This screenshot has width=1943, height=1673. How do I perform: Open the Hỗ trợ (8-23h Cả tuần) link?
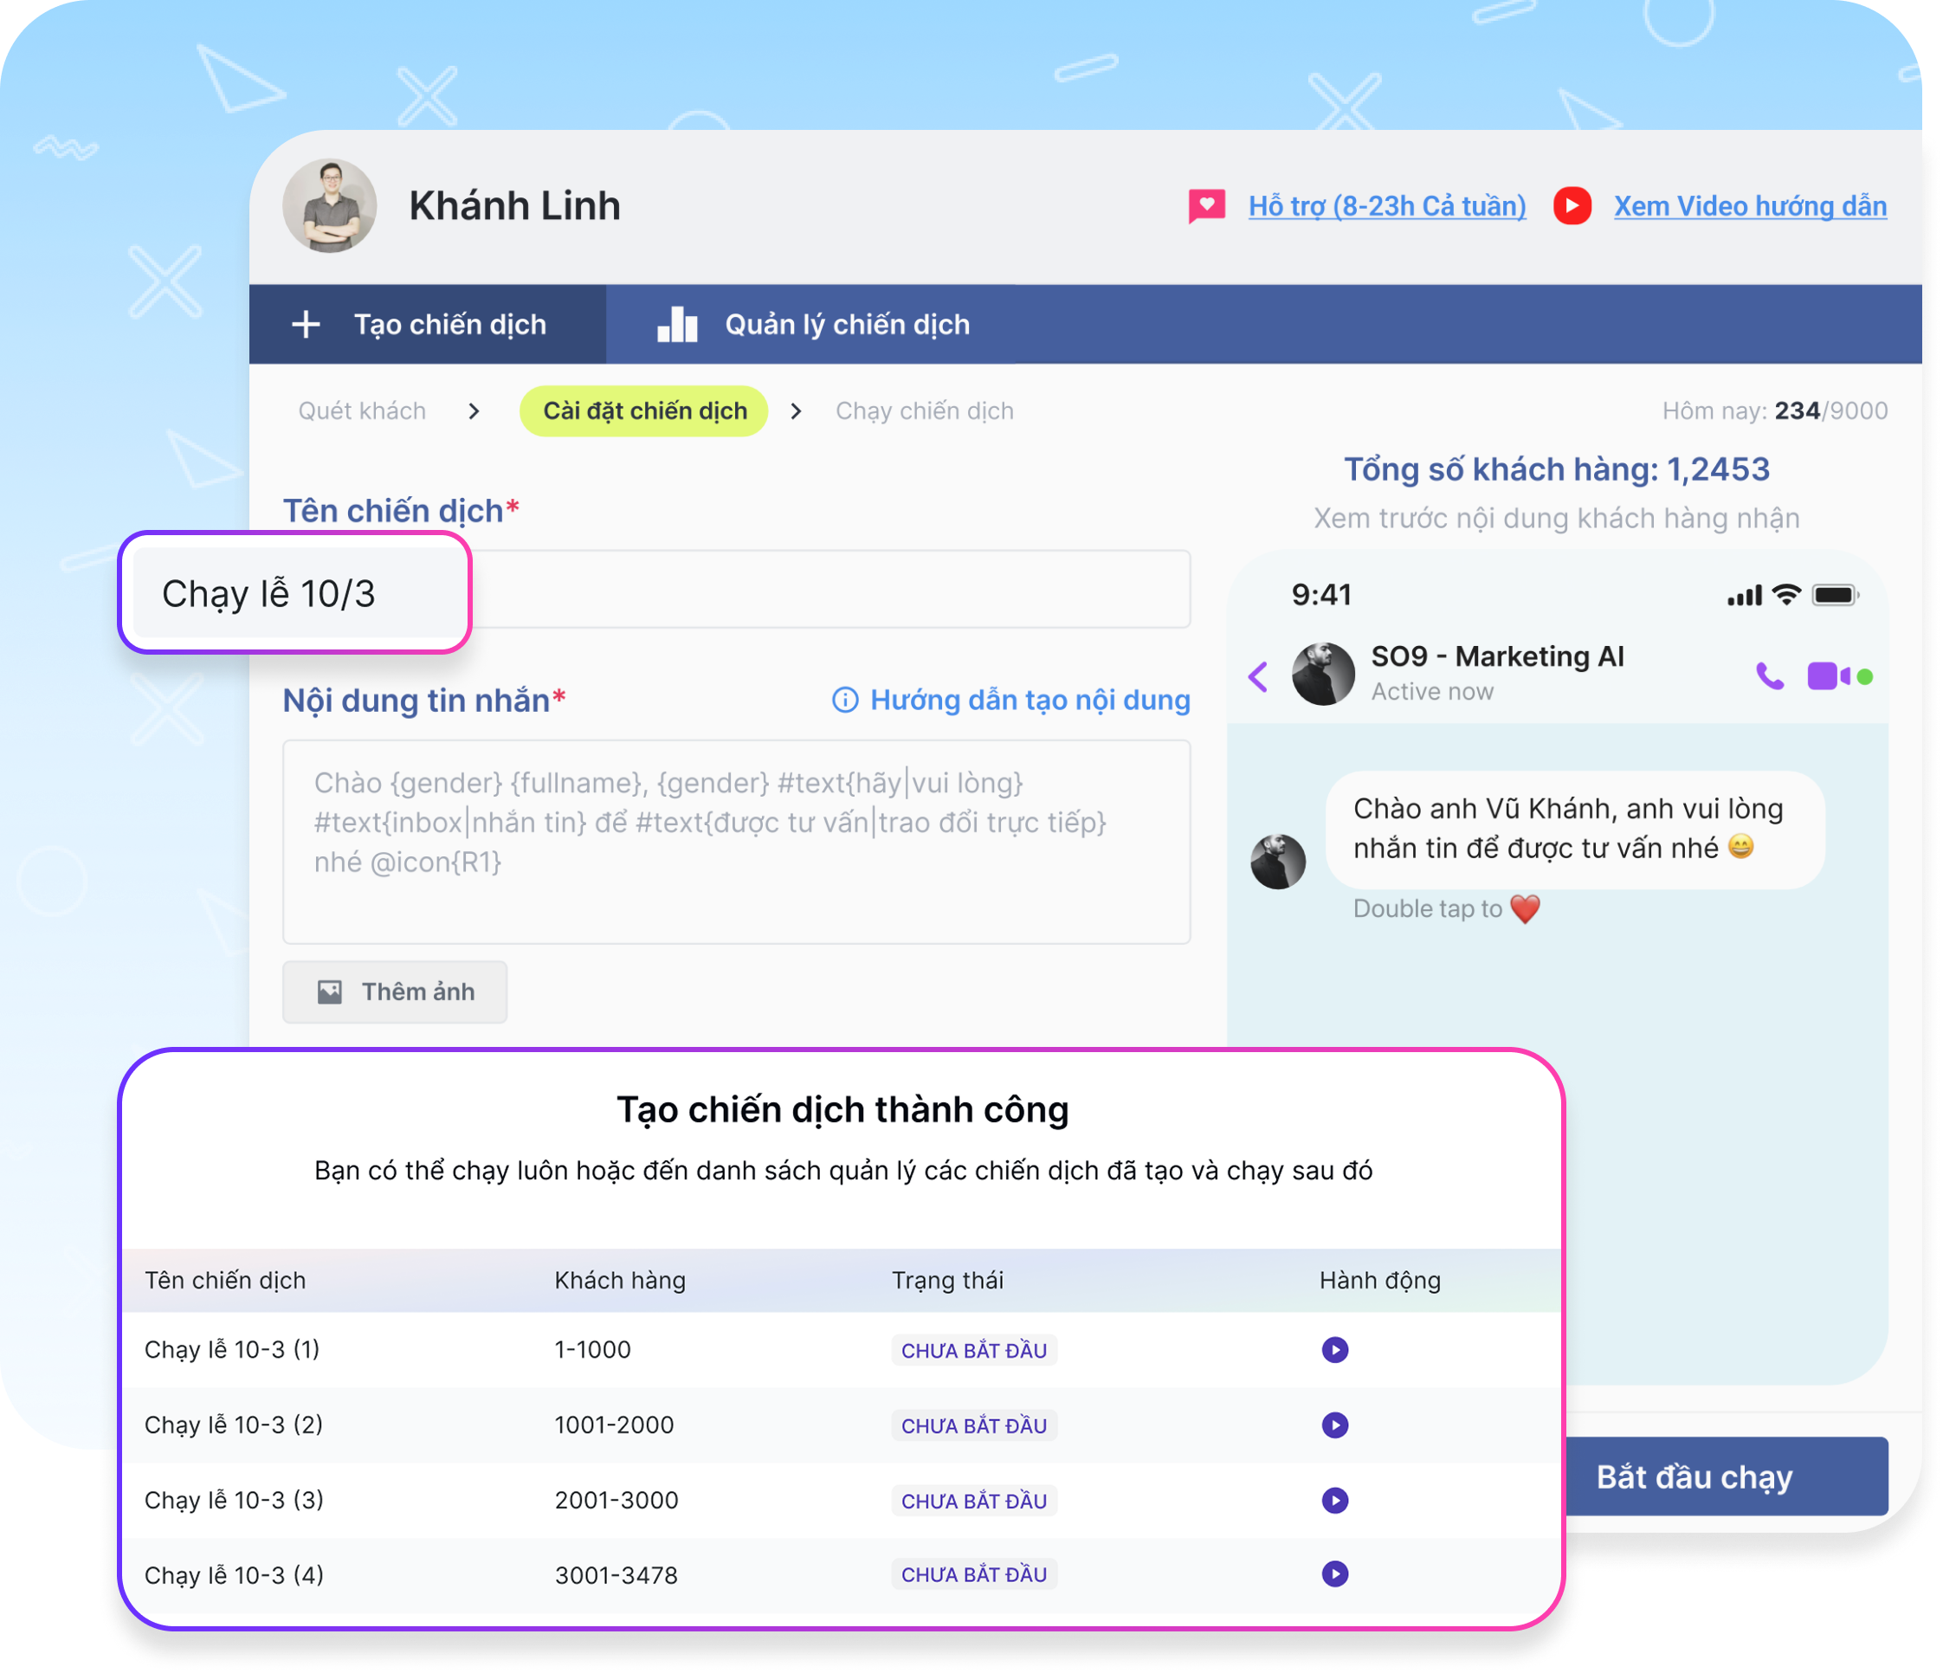(x=1387, y=205)
